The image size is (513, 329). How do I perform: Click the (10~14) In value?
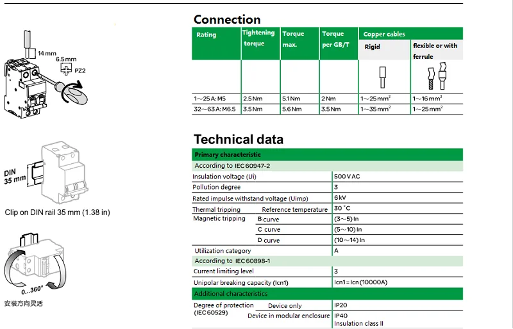(349, 240)
